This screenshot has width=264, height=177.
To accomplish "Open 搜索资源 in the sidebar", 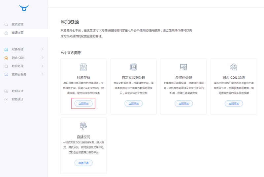I will pos(24,25).
